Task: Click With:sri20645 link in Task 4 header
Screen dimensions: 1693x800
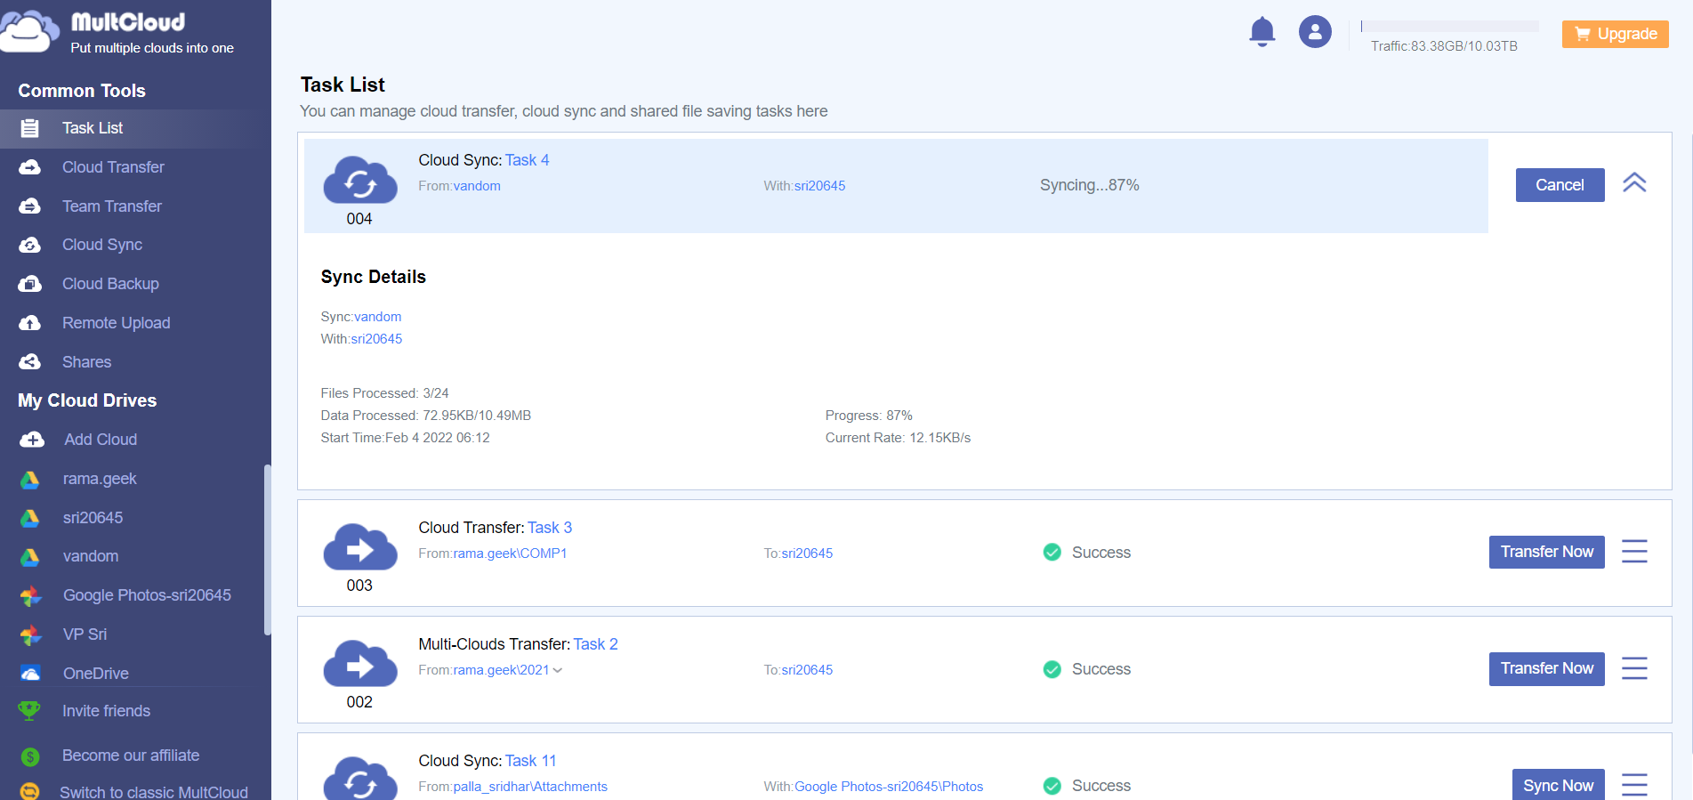Action: [819, 186]
